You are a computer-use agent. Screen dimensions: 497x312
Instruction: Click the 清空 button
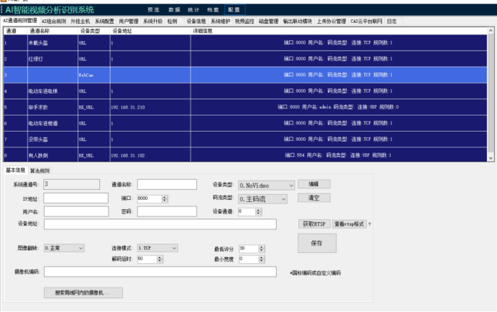[x=314, y=198]
